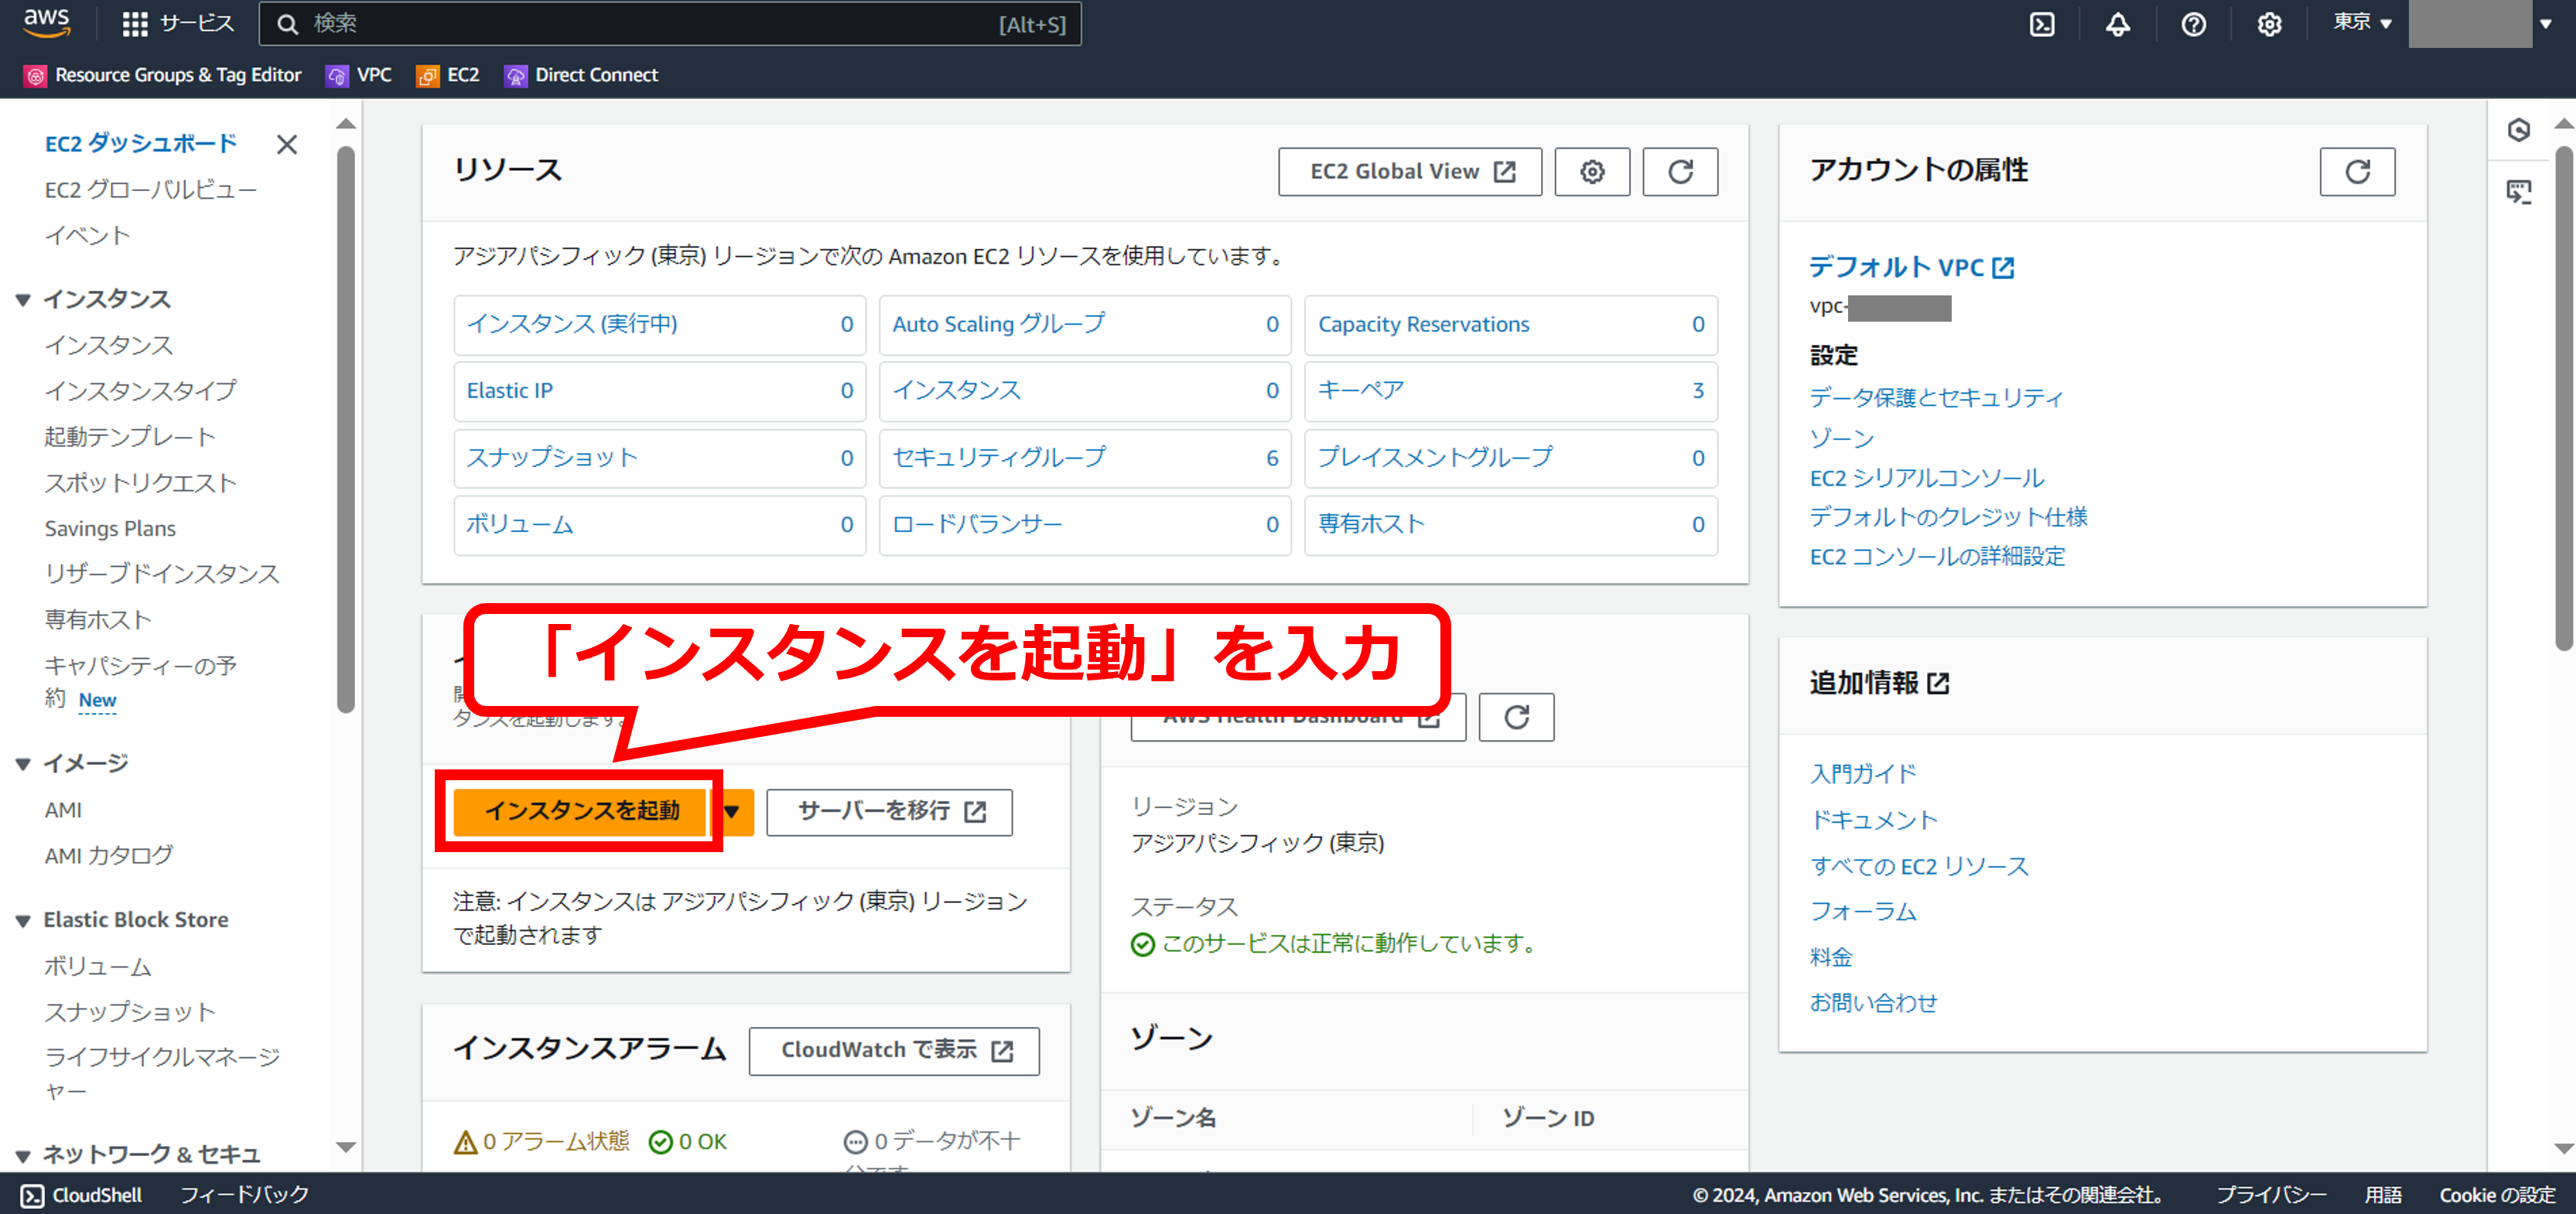
Task: Click the CloudWatch で表示 button
Action: click(894, 1051)
